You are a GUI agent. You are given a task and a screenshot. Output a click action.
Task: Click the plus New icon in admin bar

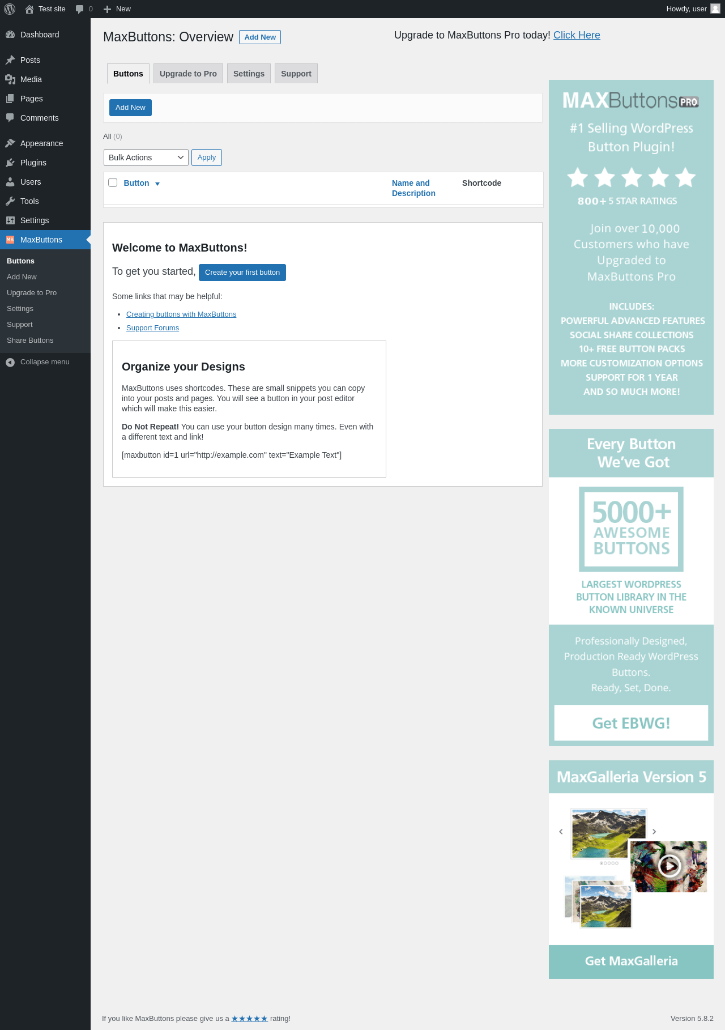click(107, 9)
